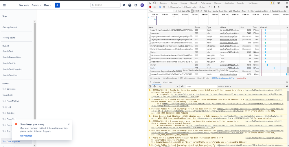Open the Default levels dropdown
The height and width of the screenshot is (147, 289).
(x=224, y=86)
